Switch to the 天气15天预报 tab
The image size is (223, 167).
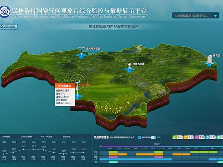click(x=46, y=137)
